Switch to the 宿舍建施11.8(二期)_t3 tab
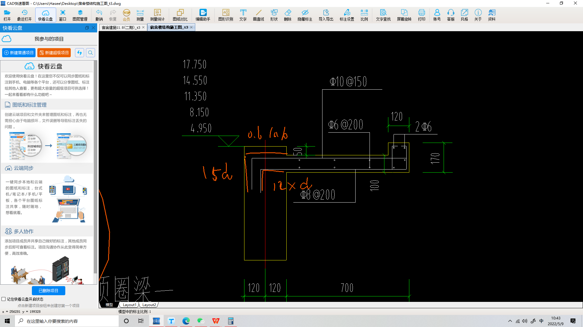 pyautogui.click(x=121, y=28)
